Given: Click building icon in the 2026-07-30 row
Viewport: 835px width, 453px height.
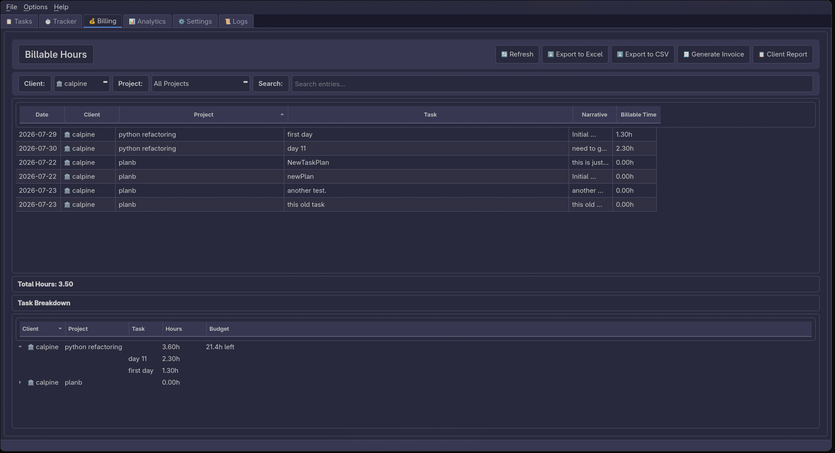Looking at the screenshot, I should [67, 149].
